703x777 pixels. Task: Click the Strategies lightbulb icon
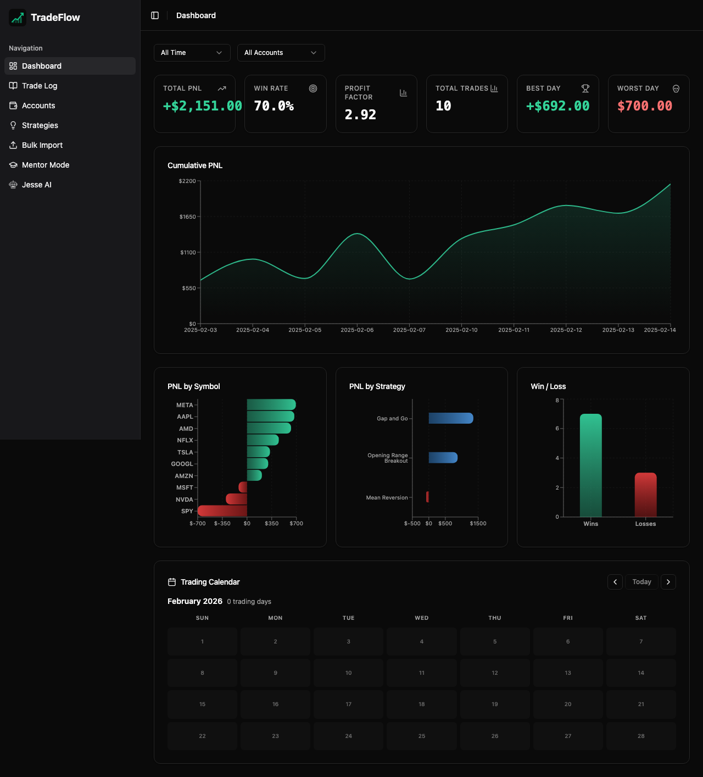point(13,125)
